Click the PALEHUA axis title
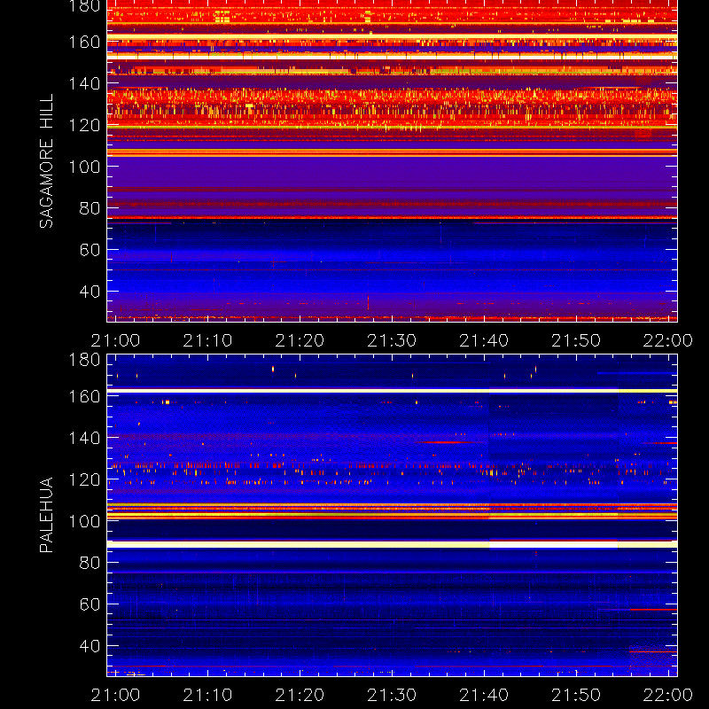 coord(47,515)
